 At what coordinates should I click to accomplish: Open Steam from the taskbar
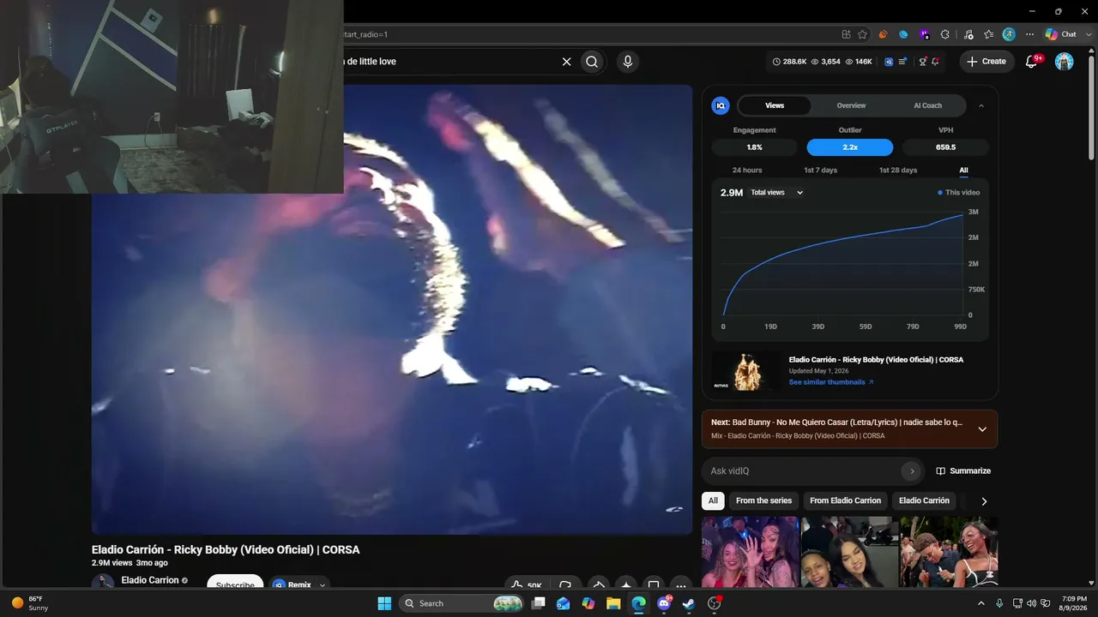689,603
